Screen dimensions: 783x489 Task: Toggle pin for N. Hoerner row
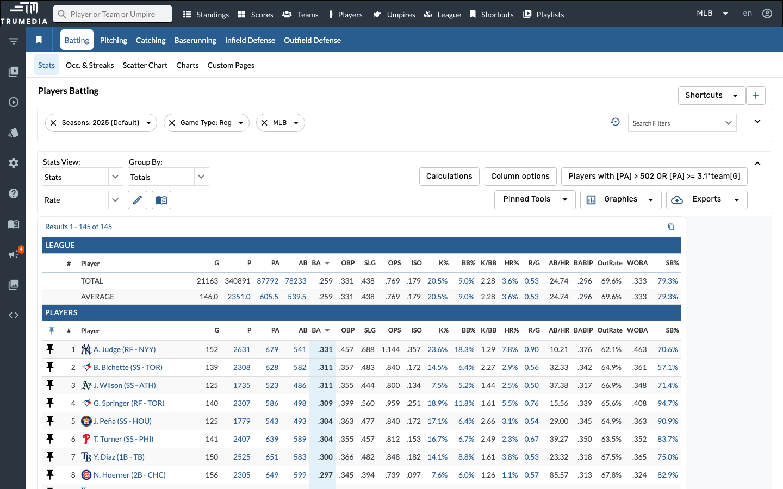(50, 475)
